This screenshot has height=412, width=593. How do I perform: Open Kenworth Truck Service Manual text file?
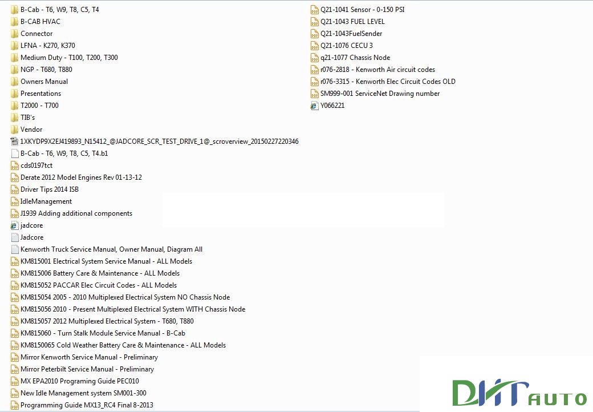[109, 249]
